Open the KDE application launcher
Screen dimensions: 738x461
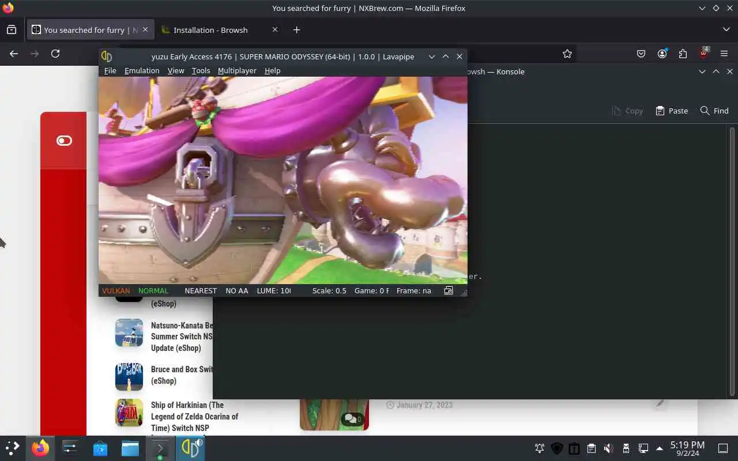[12, 448]
